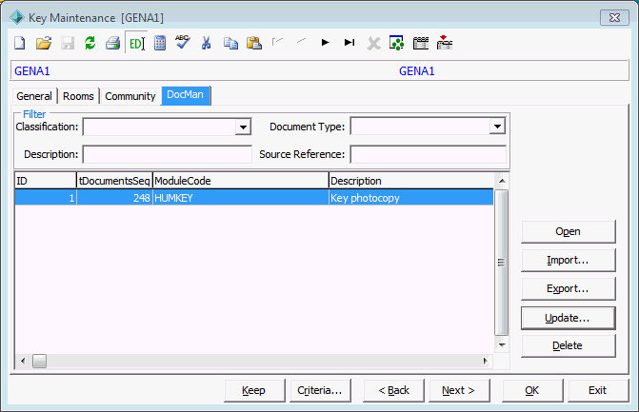The height and width of the screenshot is (412, 639).
Task: Click the horizontal scroll right arrow
Action: click(485, 361)
